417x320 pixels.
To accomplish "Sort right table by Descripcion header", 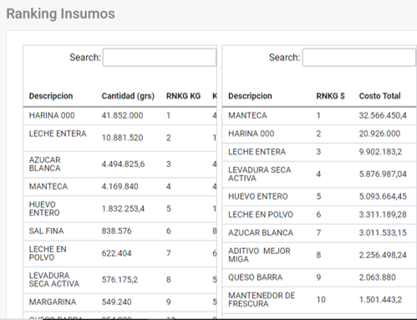I will [x=250, y=96].
